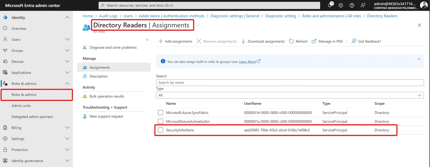Click the Identity governance icon in sidebar
The width and height of the screenshot is (430, 167).
5,161
